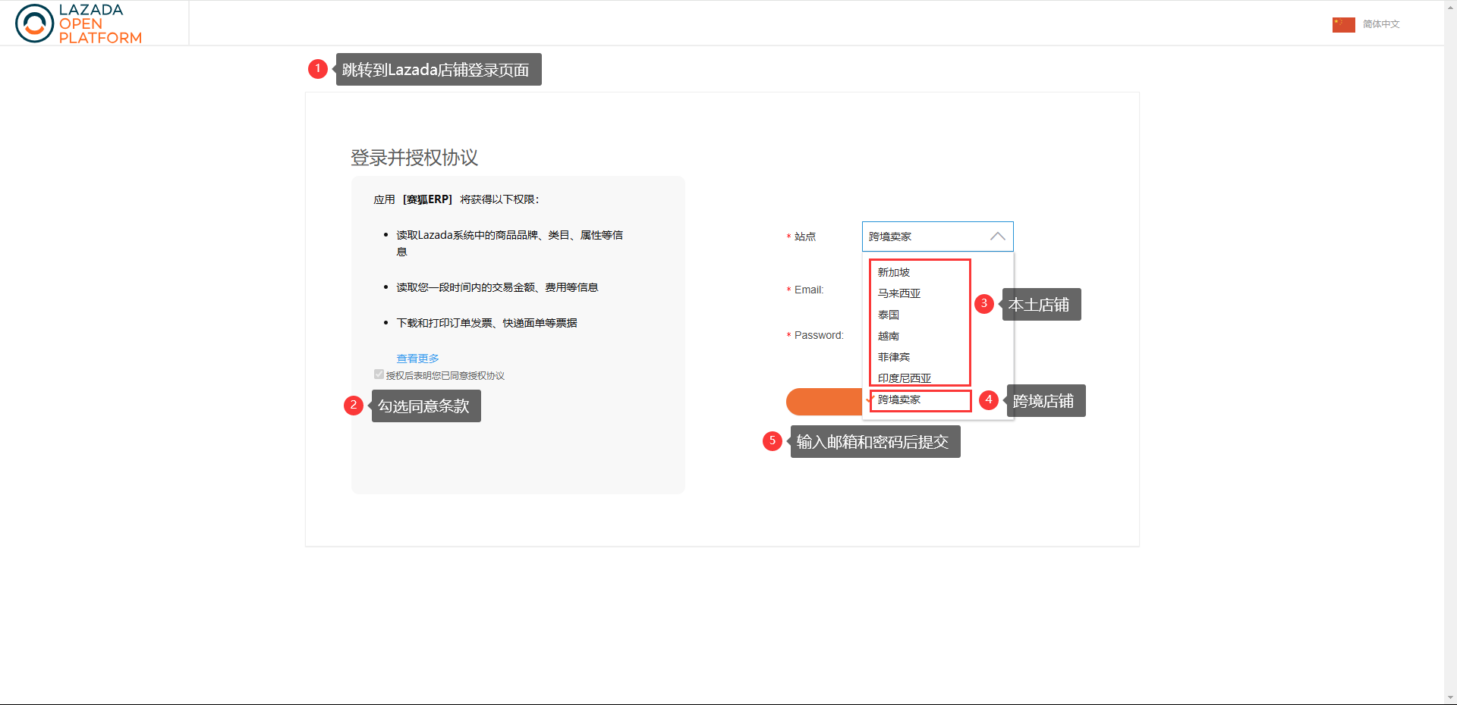
Task: Pick 泰国 from the site options
Action: [889, 315]
